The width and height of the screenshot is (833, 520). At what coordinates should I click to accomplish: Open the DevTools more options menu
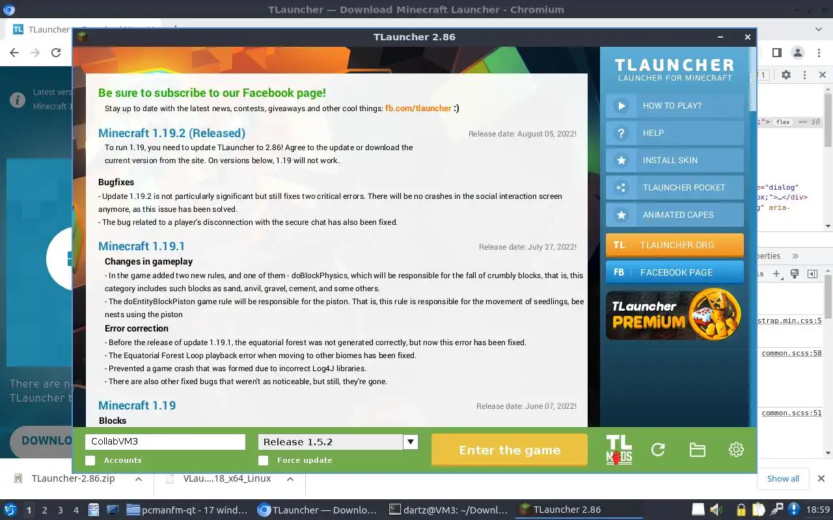[x=804, y=75]
